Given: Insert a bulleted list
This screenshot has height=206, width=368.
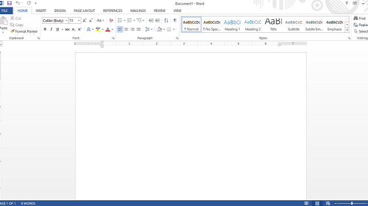Looking at the screenshot, I should [x=120, y=20].
